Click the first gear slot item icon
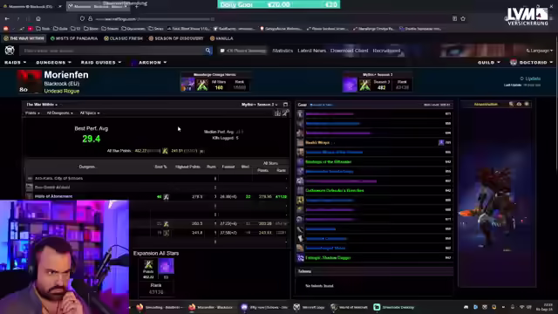 point(300,114)
